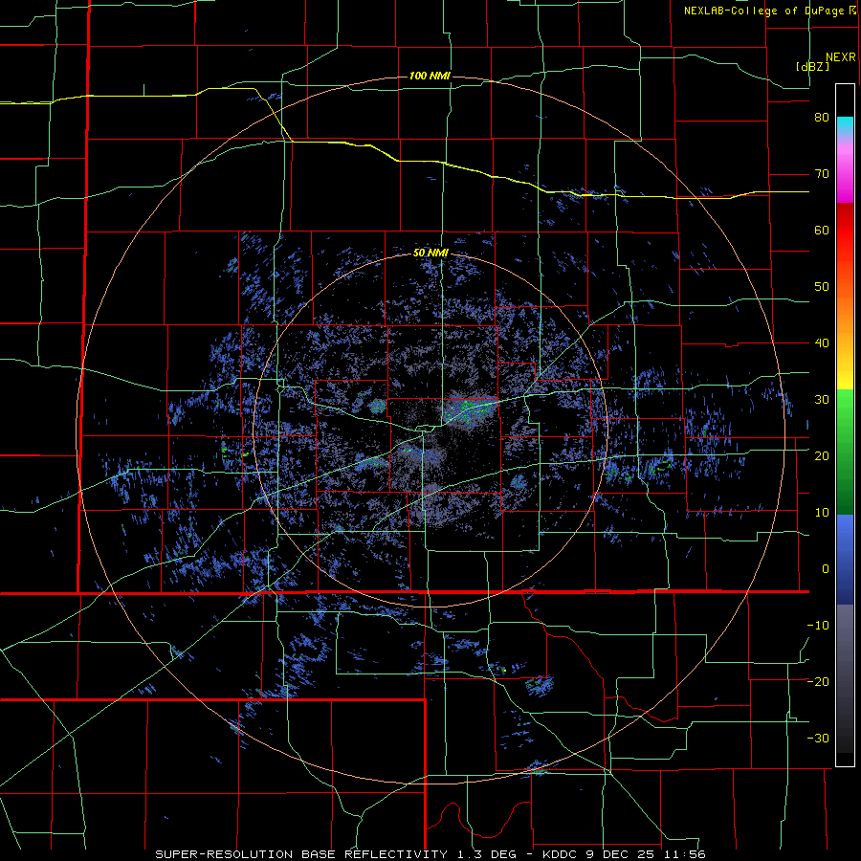The image size is (861, 861).
Task: Click the -30 value on the dBZ scale
Action: point(818,738)
